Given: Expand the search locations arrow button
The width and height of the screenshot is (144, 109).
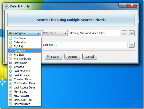Looking at the screenshot, I should click(132, 45).
